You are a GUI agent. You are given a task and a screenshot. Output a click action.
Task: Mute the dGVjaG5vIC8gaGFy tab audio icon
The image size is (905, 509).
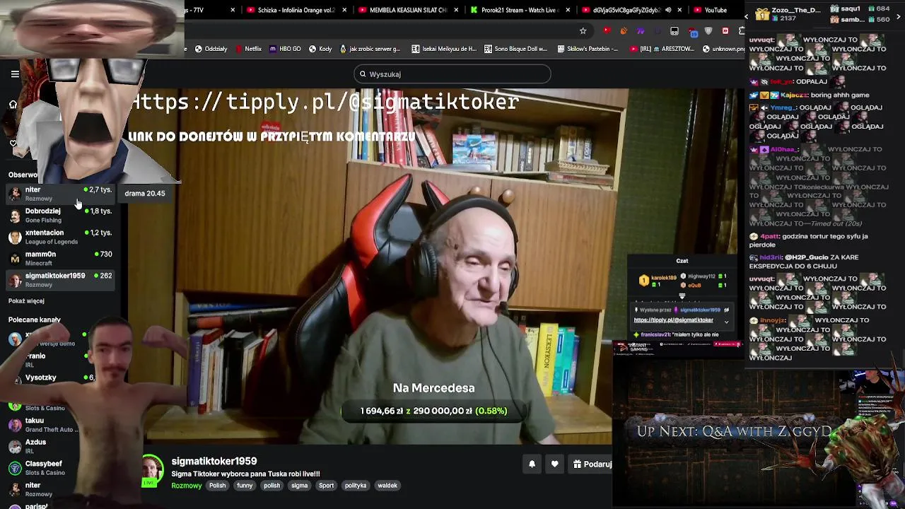[x=668, y=10]
